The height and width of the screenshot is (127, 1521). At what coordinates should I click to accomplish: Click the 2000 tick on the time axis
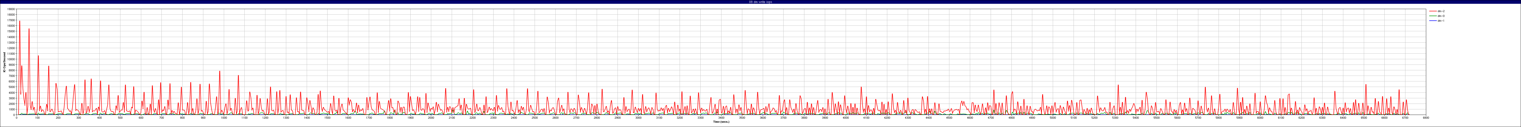point(431,118)
